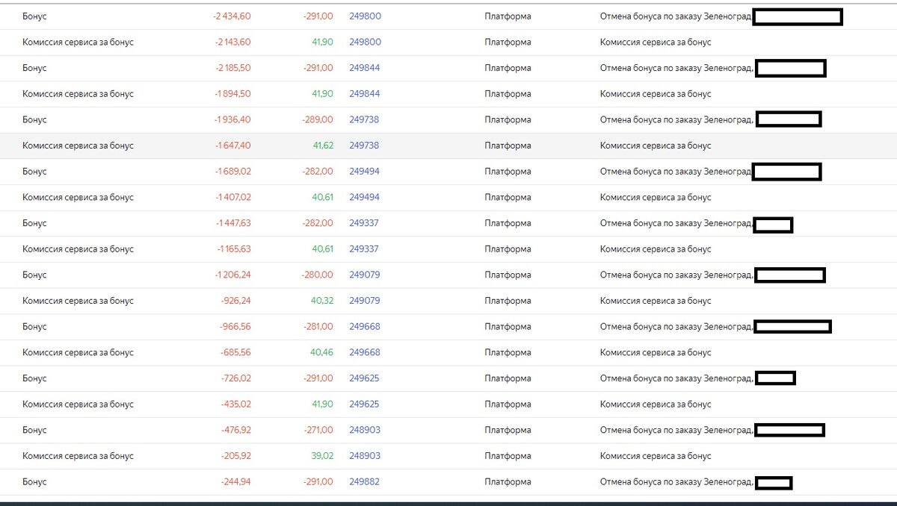Select balance value -435,02
Image resolution: width=897 pixels, height=506 pixels.
(236, 405)
